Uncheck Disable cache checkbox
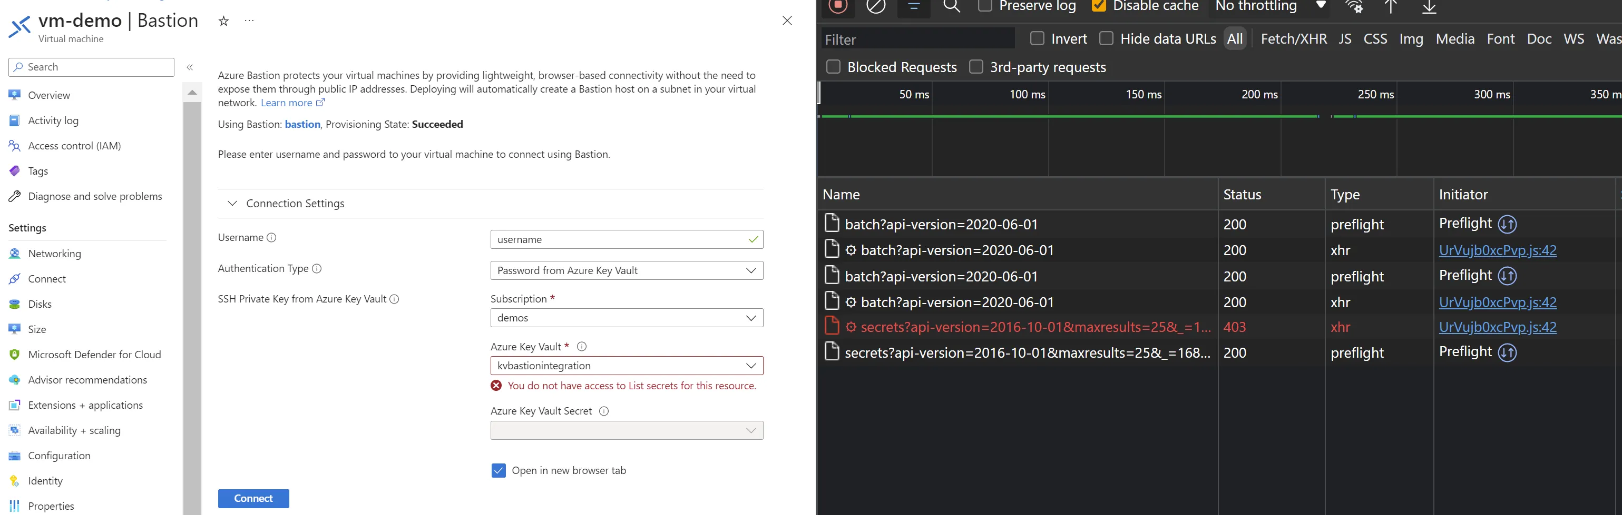This screenshot has width=1622, height=515. pyautogui.click(x=1099, y=6)
